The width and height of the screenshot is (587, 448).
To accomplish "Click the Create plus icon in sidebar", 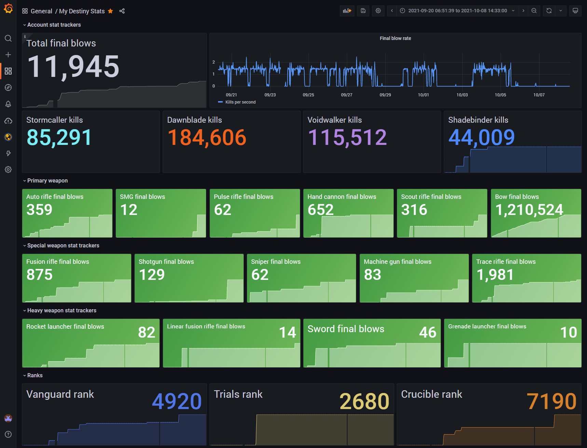I will pos(8,55).
